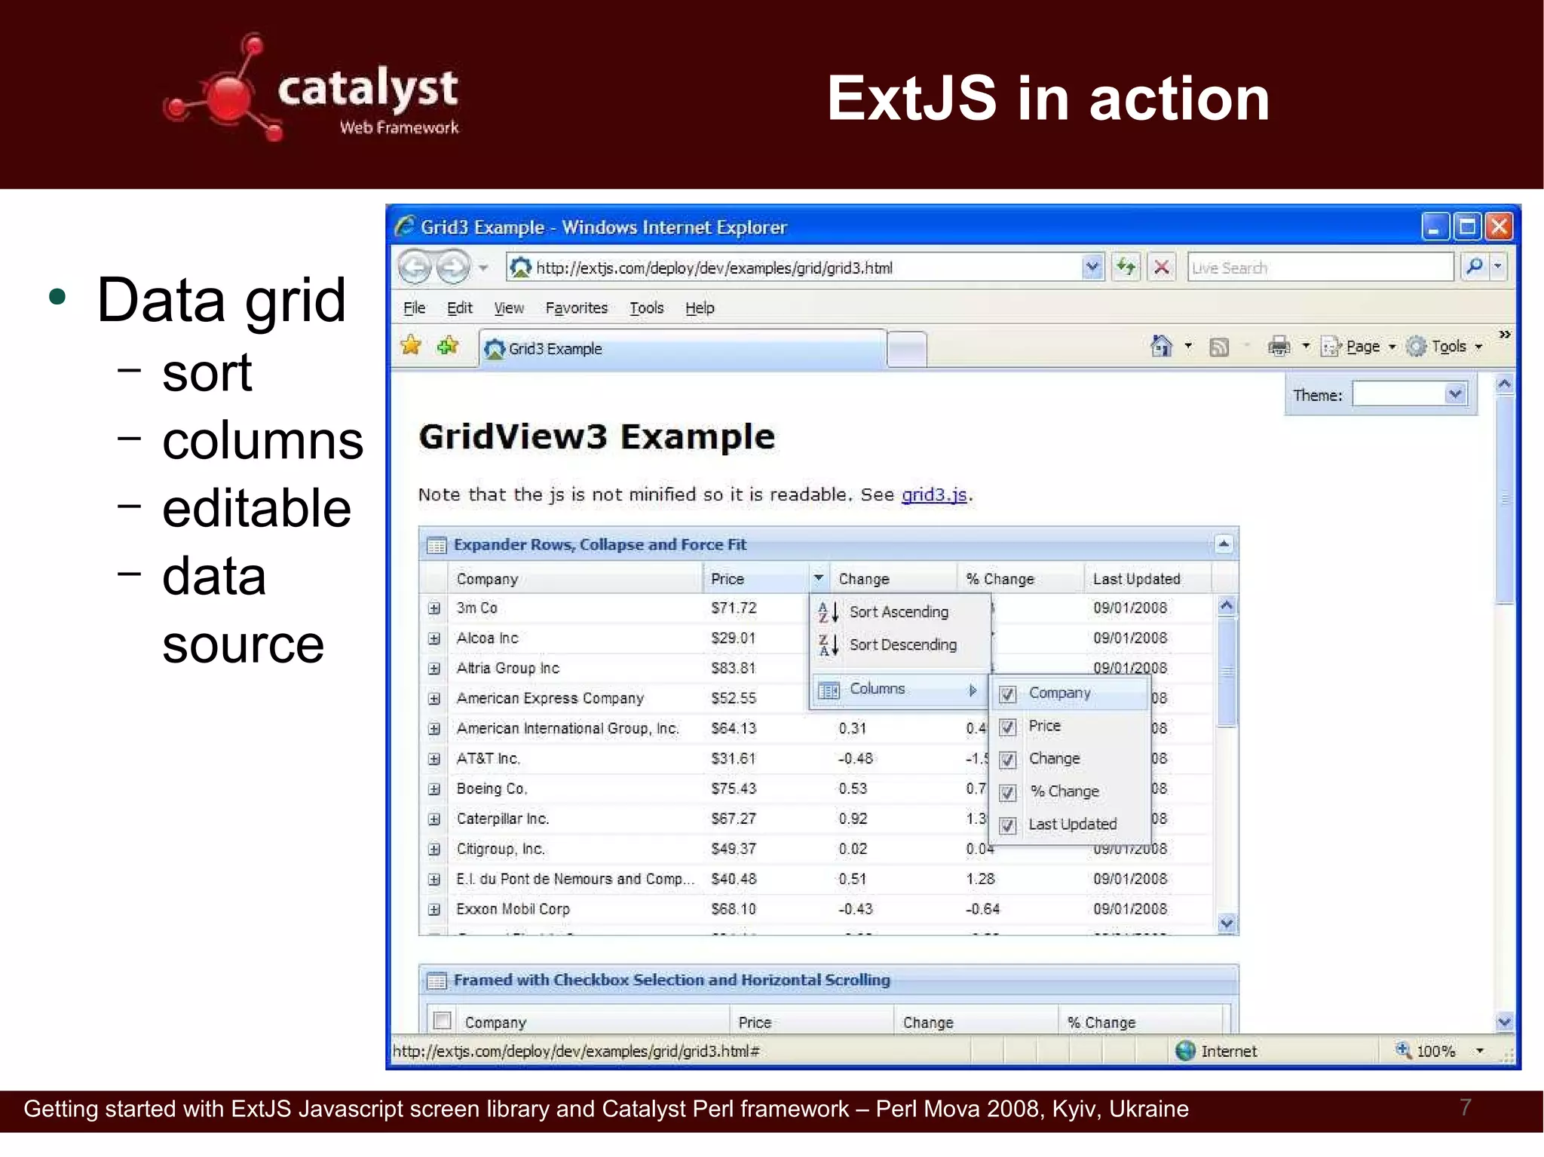
Task: Click the Add to Favorites icon
Action: point(448,346)
